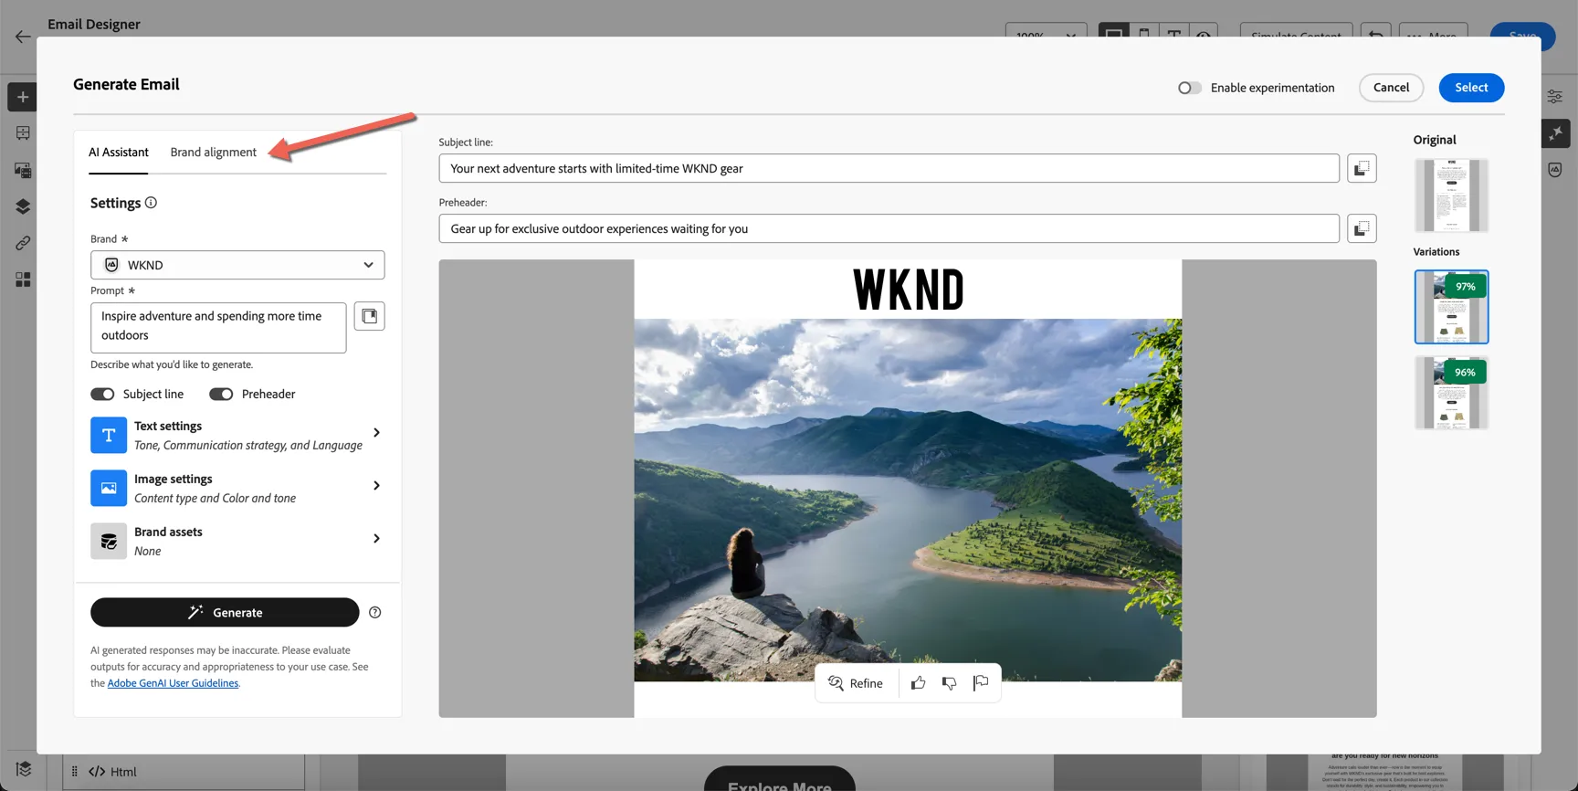The width and height of the screenshot is (1578, 791).
Task: Click the plus icon in the left sidebar
Action: pyautogui.click(x=23, y=97)
